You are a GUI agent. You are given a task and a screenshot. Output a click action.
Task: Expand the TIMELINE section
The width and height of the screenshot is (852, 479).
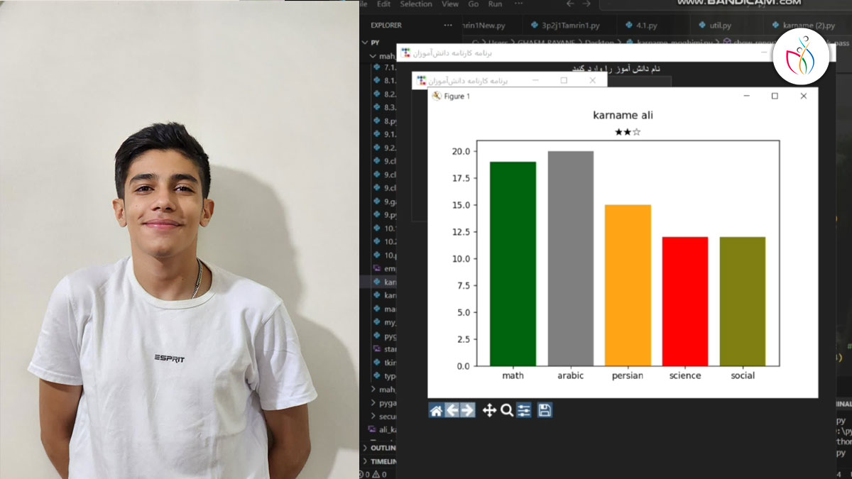click(x=382, y=461)
